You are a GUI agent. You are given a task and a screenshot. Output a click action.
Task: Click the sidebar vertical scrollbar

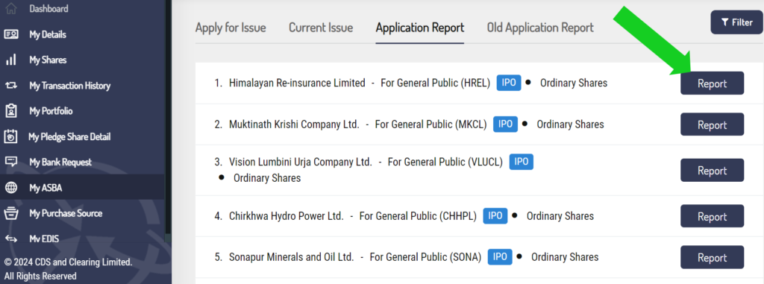[x=169, y=117]
